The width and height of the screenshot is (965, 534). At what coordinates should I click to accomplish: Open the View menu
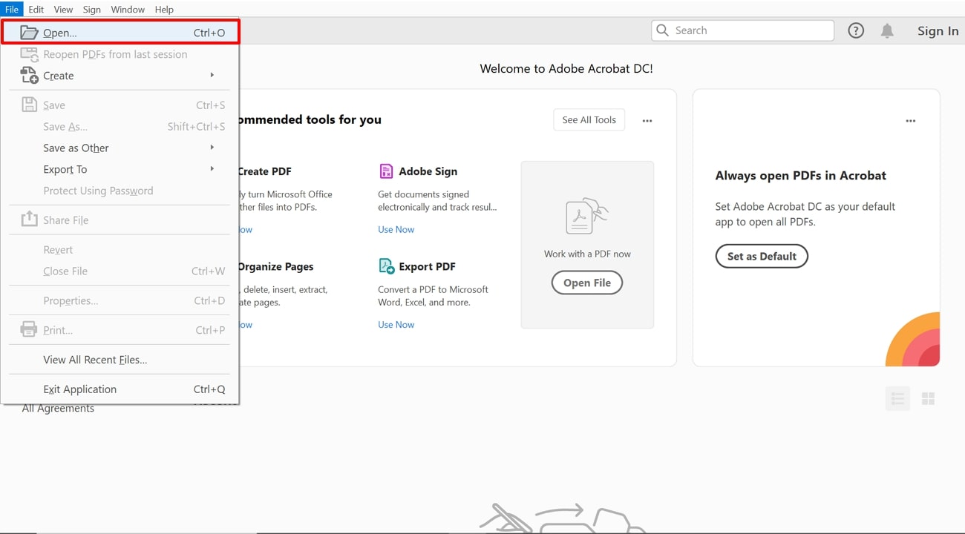point(63,9)
